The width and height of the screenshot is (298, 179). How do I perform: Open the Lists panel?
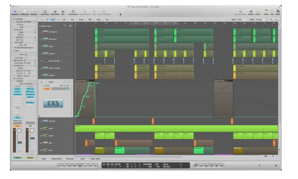point(272,12)
